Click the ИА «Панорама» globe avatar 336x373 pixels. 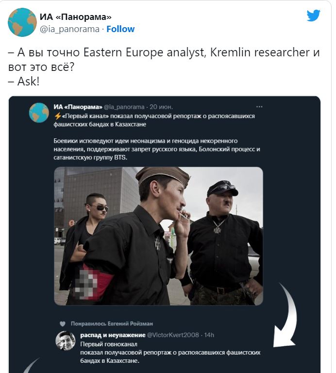coord(22,22)
